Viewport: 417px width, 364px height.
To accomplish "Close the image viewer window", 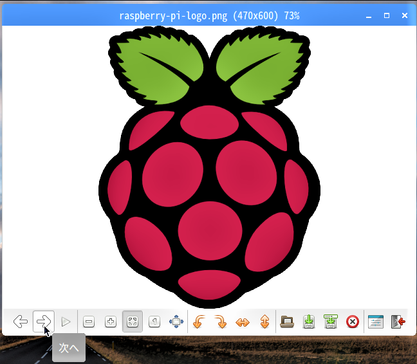I will coord(405,15).
